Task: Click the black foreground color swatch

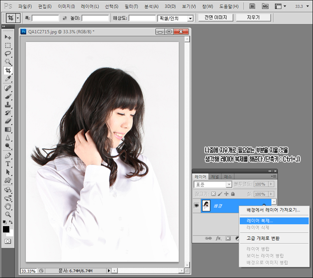Action: pyautogui.click(x=6, y=229)
